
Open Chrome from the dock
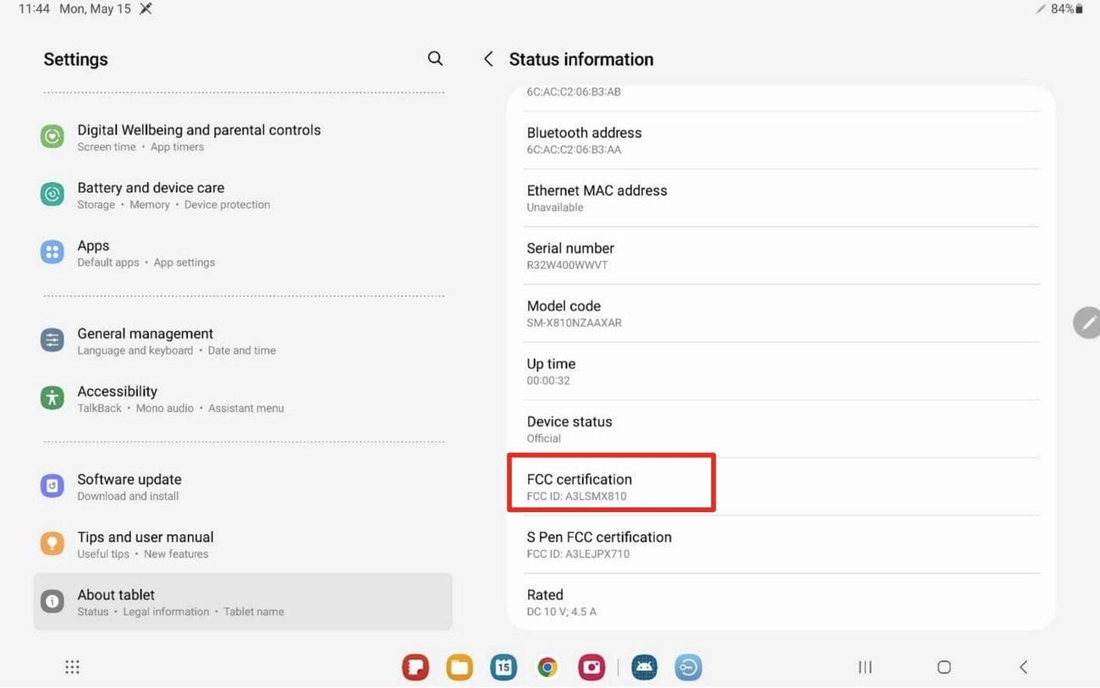tap(547, 667)
